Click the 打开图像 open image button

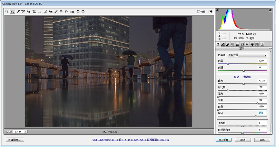point(224,140)
